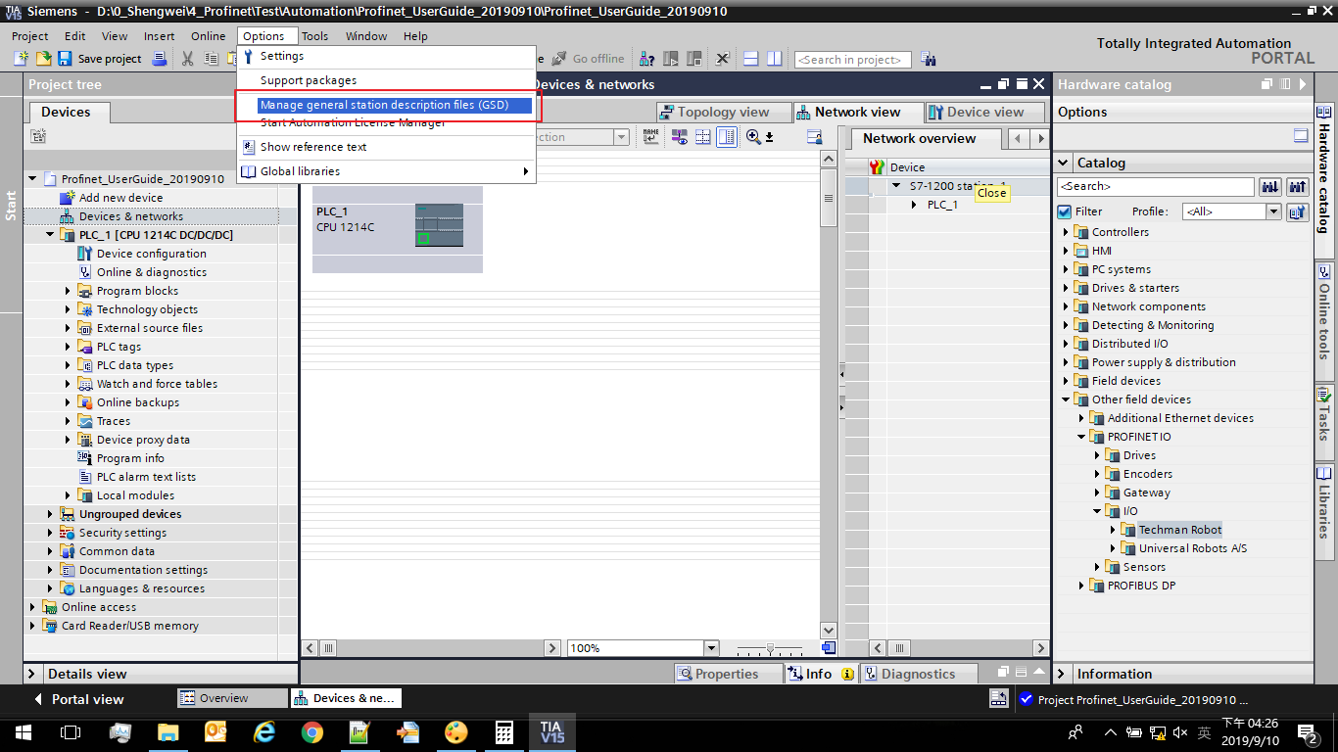Click the Copy icon in toolbar
Screen dimensions: 1338x752
[x=210, y=59]
